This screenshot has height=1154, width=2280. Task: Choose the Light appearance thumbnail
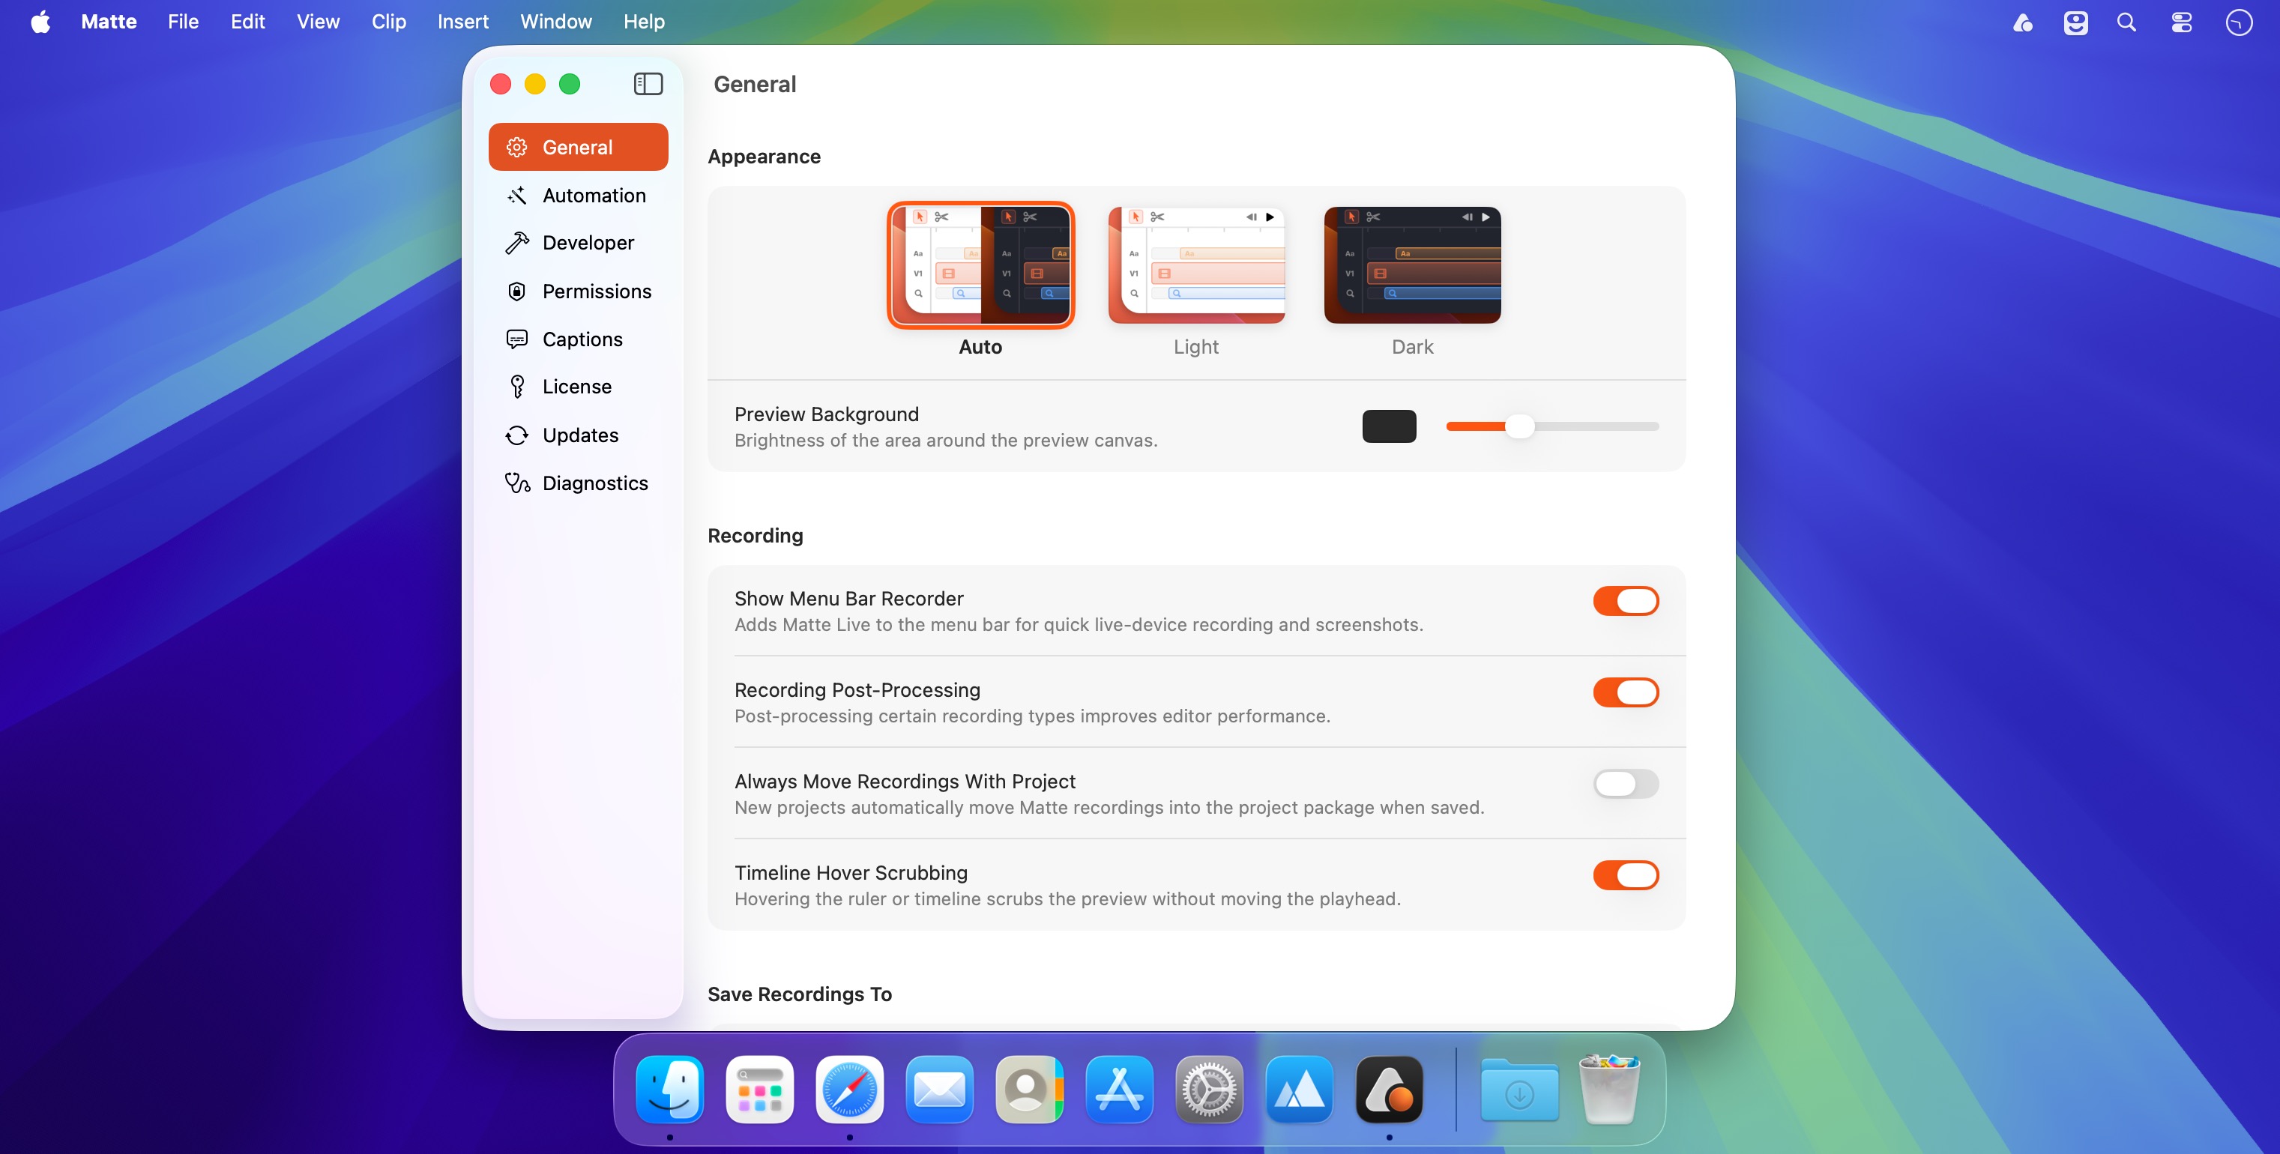[x=1197, y=265]
